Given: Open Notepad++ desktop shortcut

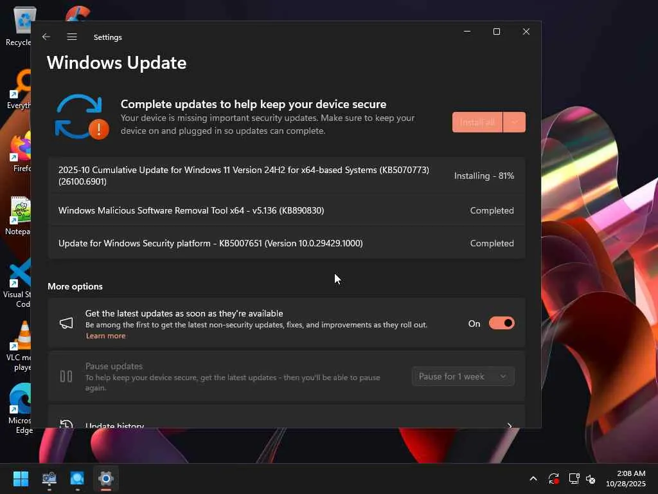Looking at the screenshot, I should [x=19, y=215].
